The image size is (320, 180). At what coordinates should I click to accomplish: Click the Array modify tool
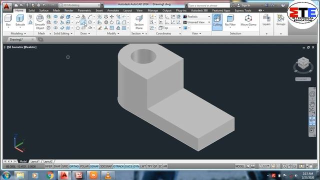(124, 28)
